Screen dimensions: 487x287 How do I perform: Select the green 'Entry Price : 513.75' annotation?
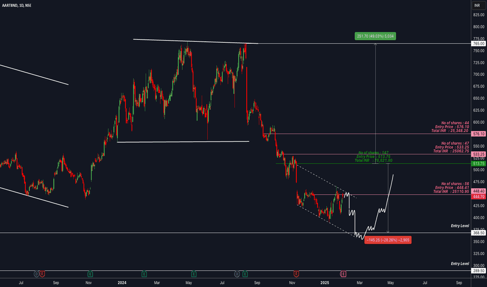373,157
